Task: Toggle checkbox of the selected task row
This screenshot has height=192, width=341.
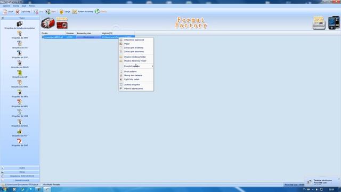Action: tap(43, 37)
